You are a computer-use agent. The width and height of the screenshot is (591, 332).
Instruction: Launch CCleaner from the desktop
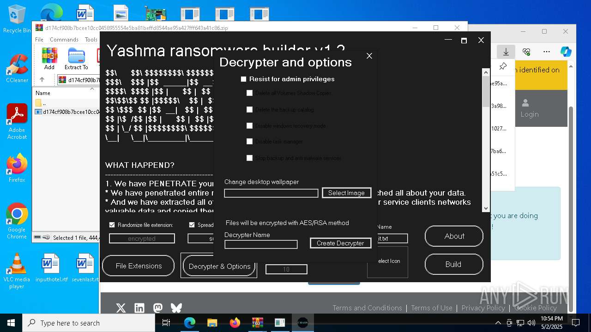click(17, 68)
